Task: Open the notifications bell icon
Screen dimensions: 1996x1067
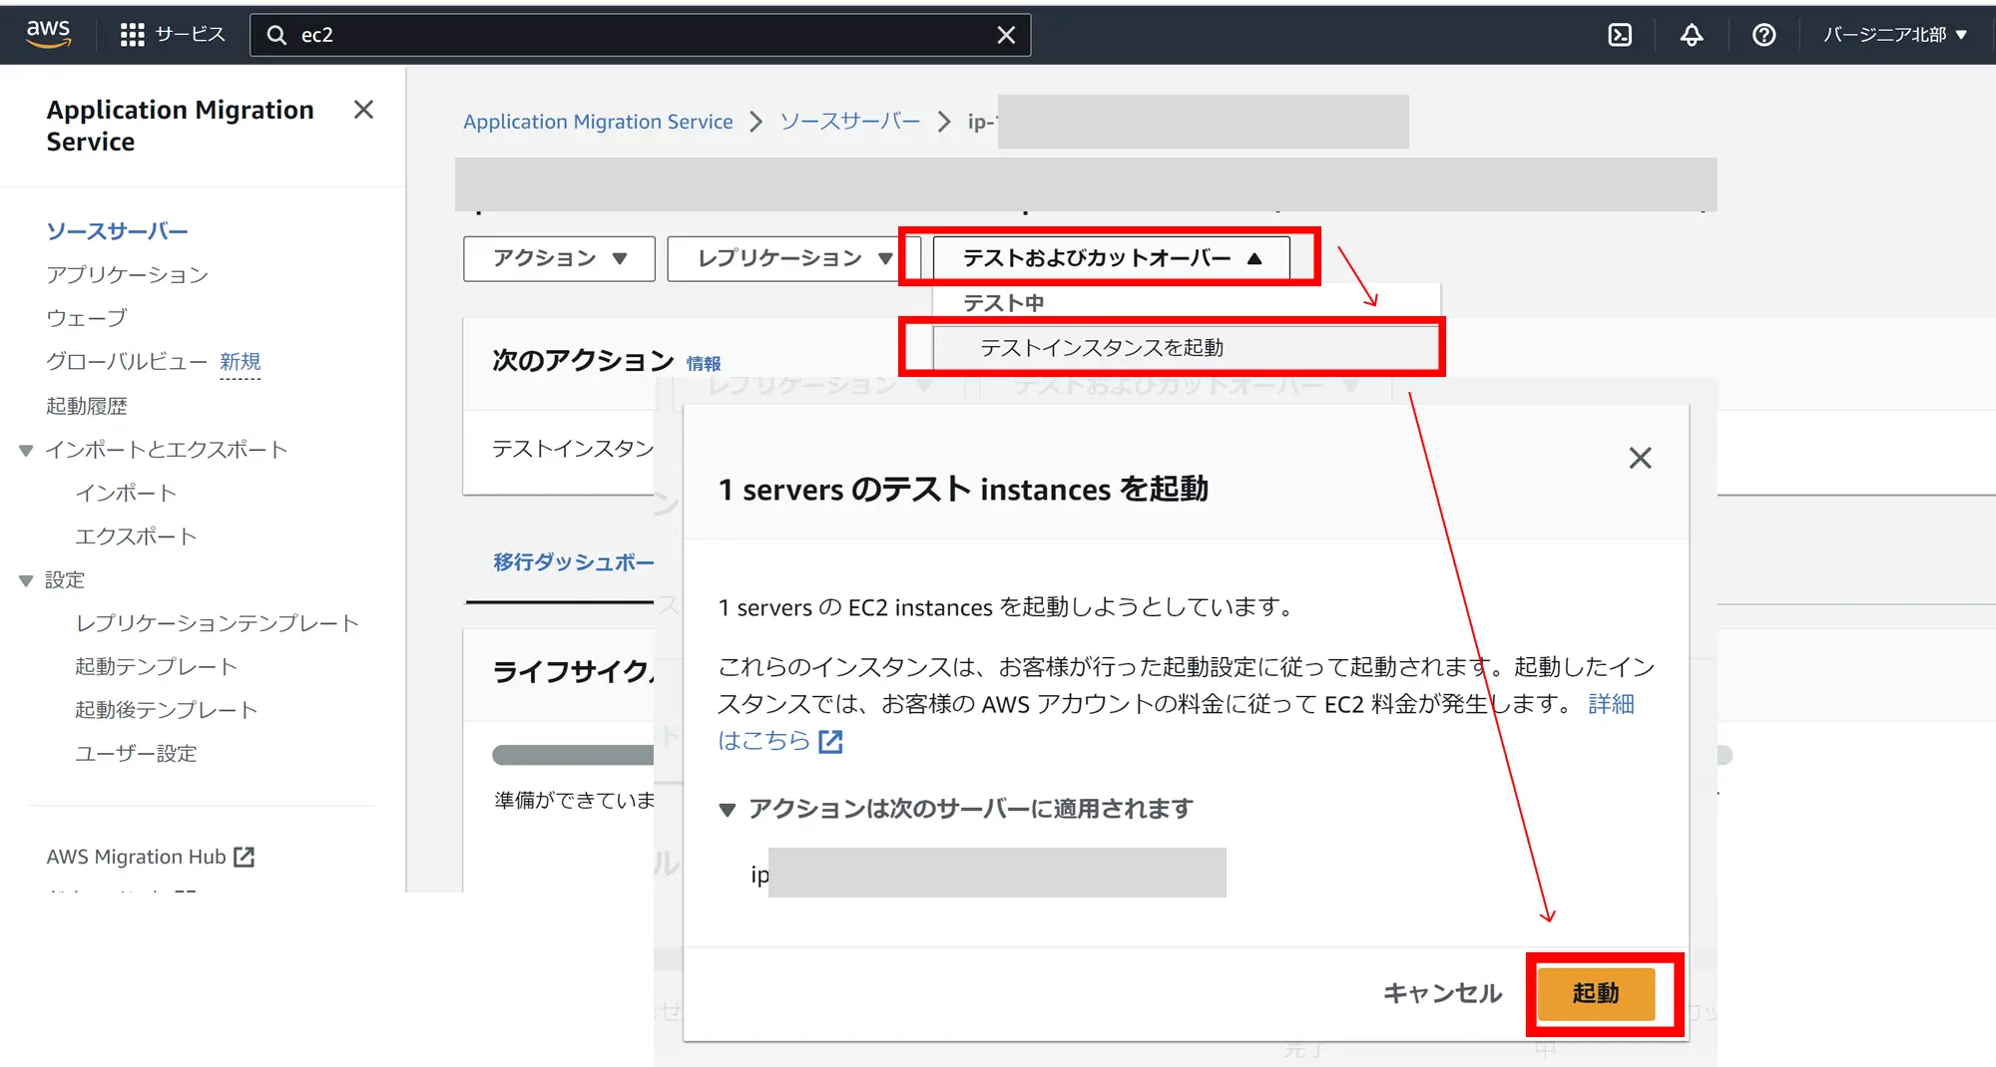Action: pos(1692,35)
